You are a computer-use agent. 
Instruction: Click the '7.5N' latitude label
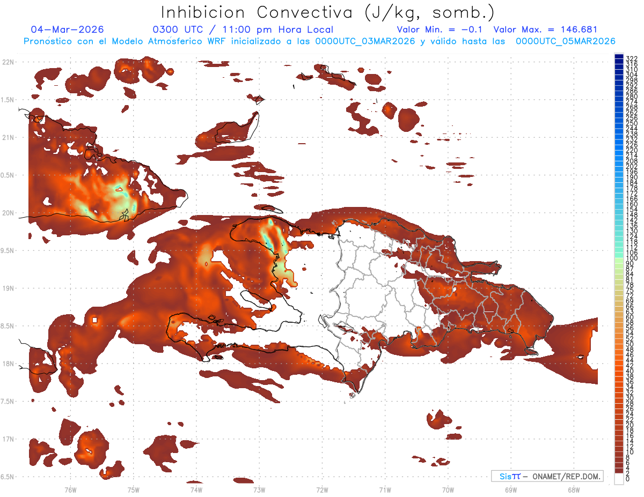(x=8, y=401)
